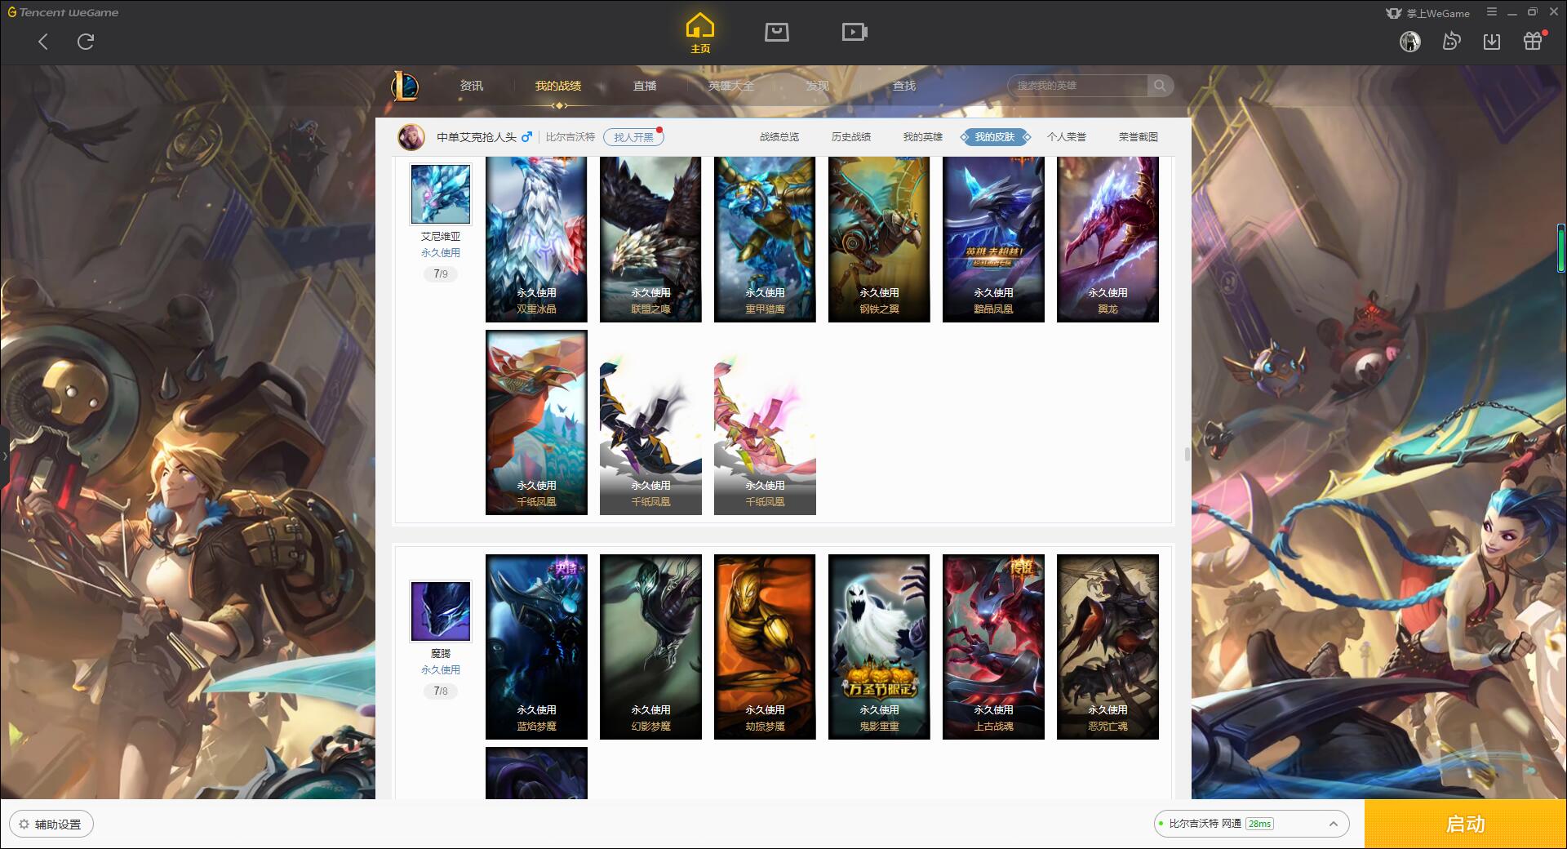Open the user avatar in top right
This screenshot has width=1567, height=849.
[1409, 42]
